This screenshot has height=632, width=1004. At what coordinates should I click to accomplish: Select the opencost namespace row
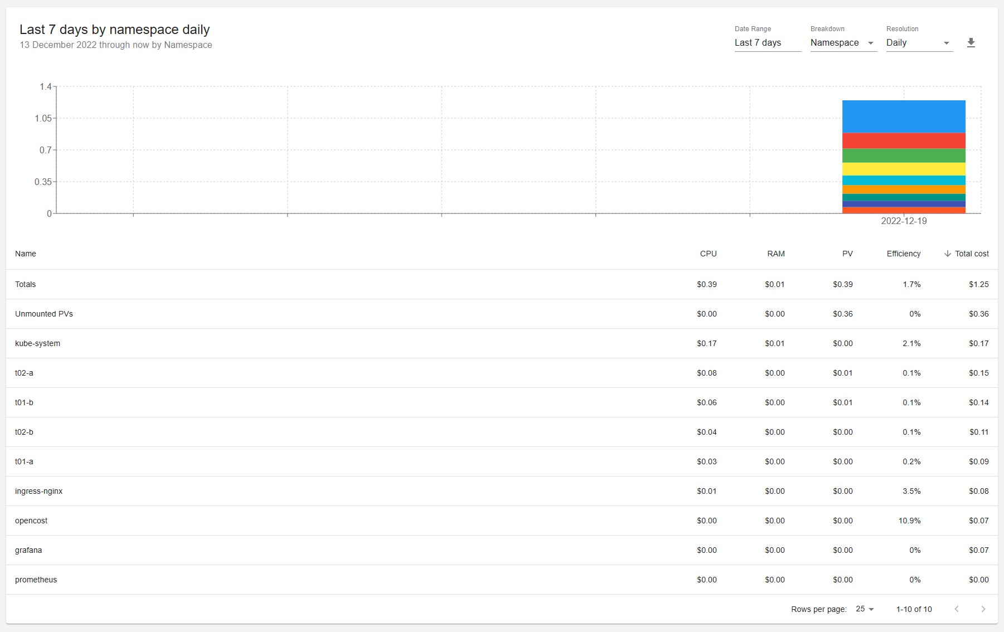[x=31, y=521]
